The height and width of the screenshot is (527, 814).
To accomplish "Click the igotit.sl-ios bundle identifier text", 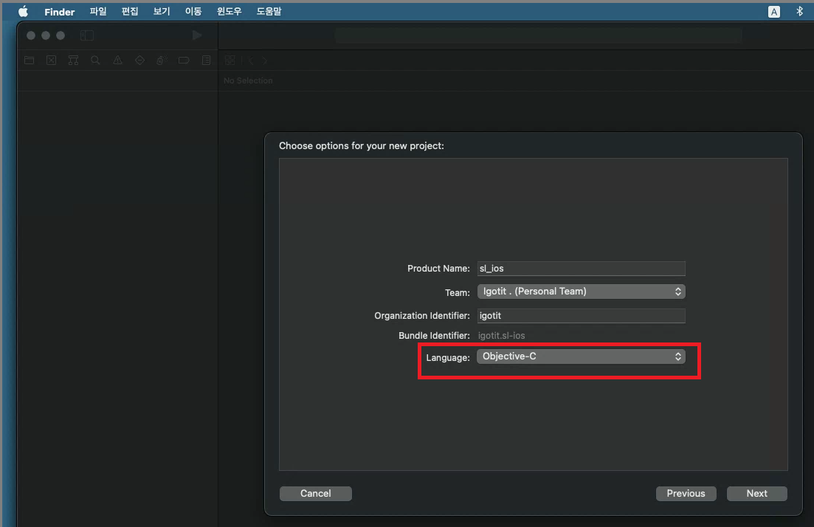I will [x=501, y=335].
